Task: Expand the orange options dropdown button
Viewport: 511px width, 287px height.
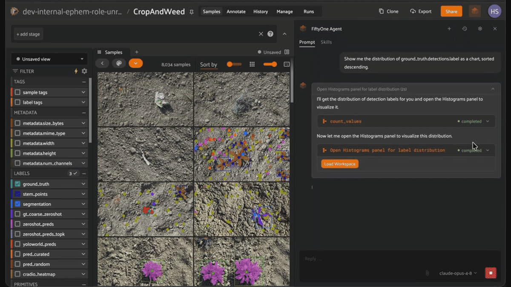Action: [135, 63]
